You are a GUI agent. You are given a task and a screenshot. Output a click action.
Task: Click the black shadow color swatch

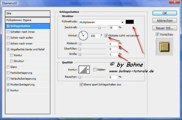130,22
